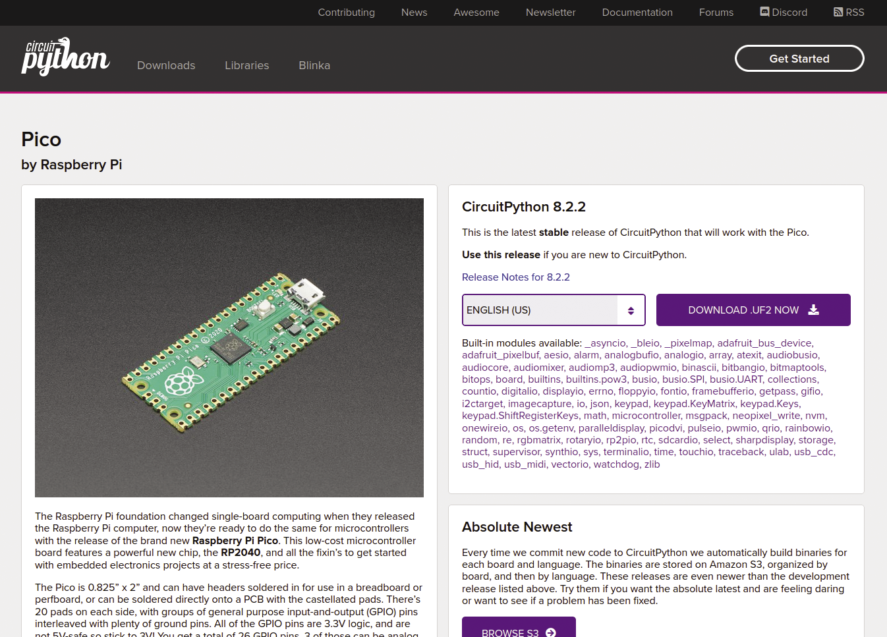Viewport: 887px width, 637px height.
Task: Open the usb_midi module link
Action: [x=525, y=464]
